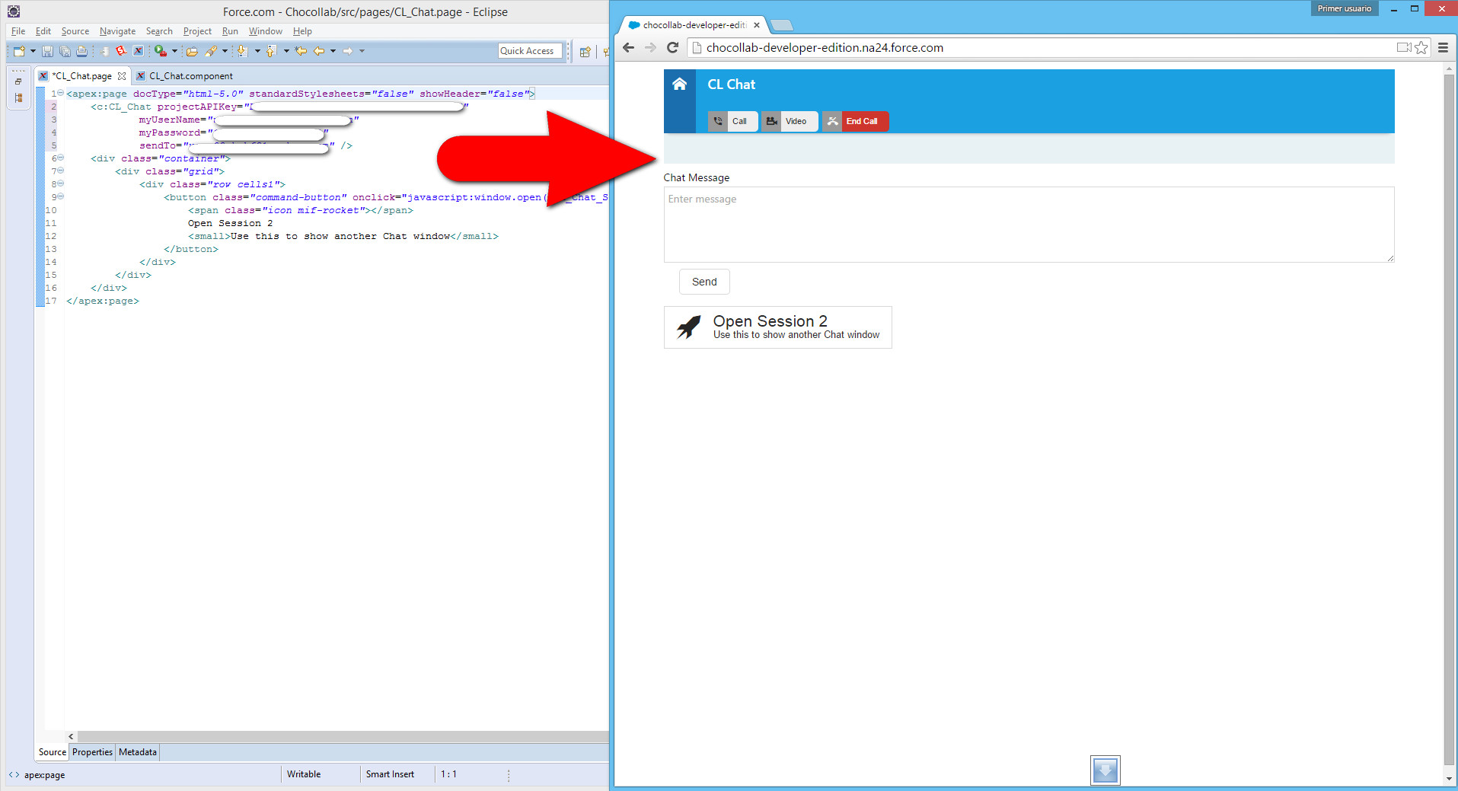Open the Project menu in Eclipse
The width and height of the screenshot is (1458, 791).
pos(197,31)
